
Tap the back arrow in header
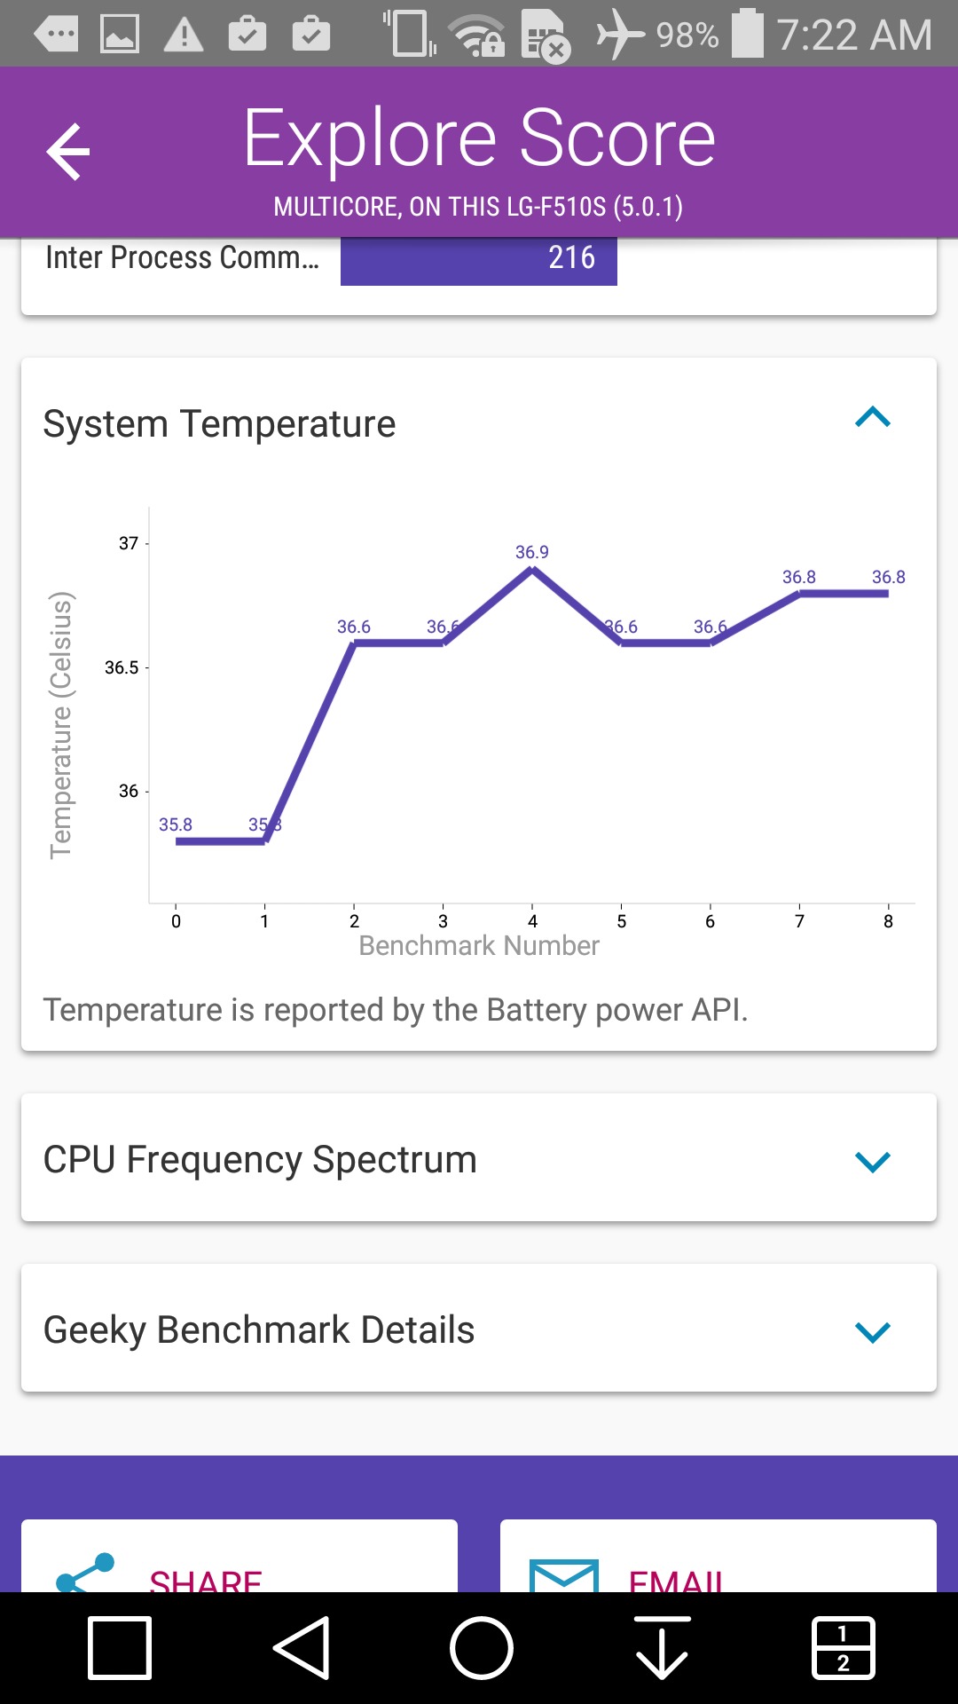pos(68,152)
